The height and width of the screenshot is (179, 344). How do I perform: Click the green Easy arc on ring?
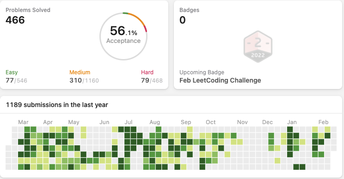[x=125, y=13]
